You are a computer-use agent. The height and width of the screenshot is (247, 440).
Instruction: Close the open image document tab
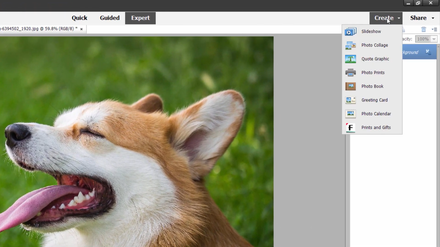pos(81,29)
